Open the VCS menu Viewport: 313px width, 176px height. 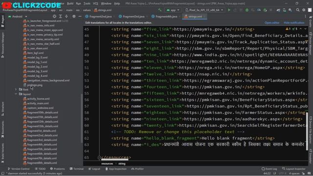tap(96, 3)
